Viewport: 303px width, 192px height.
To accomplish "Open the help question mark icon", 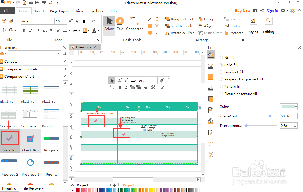I will pos(211,155).
